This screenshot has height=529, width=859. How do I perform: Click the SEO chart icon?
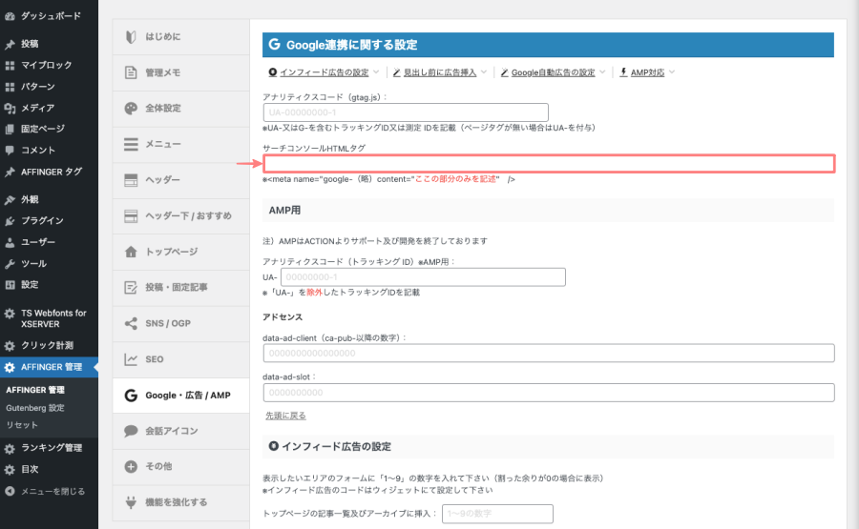[x=131, y=359]
